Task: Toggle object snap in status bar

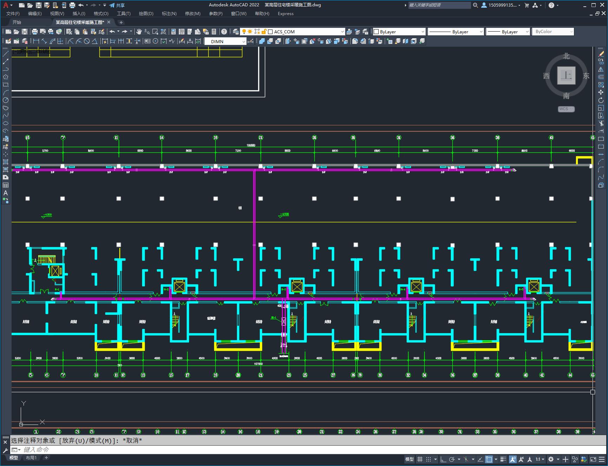Action: (x=489, y=459)
